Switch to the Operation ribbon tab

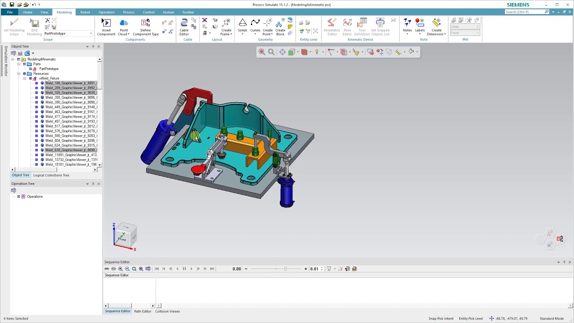point(106,12)
